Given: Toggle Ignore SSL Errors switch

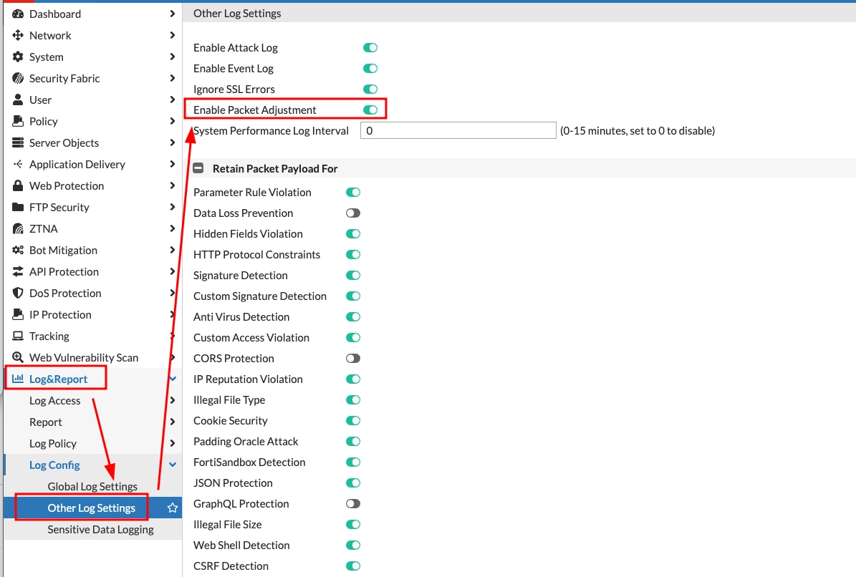Looking at the screenshot, I should click(370, 89).
